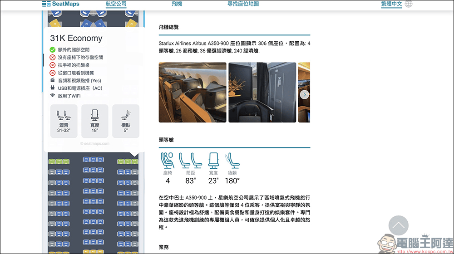This screenshot has width=454, height=254.
Task: Select seat 37G in the center block
Action: (100, 222)
